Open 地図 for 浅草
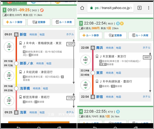Viewport: 154px width, 129px height. [42, 113]
